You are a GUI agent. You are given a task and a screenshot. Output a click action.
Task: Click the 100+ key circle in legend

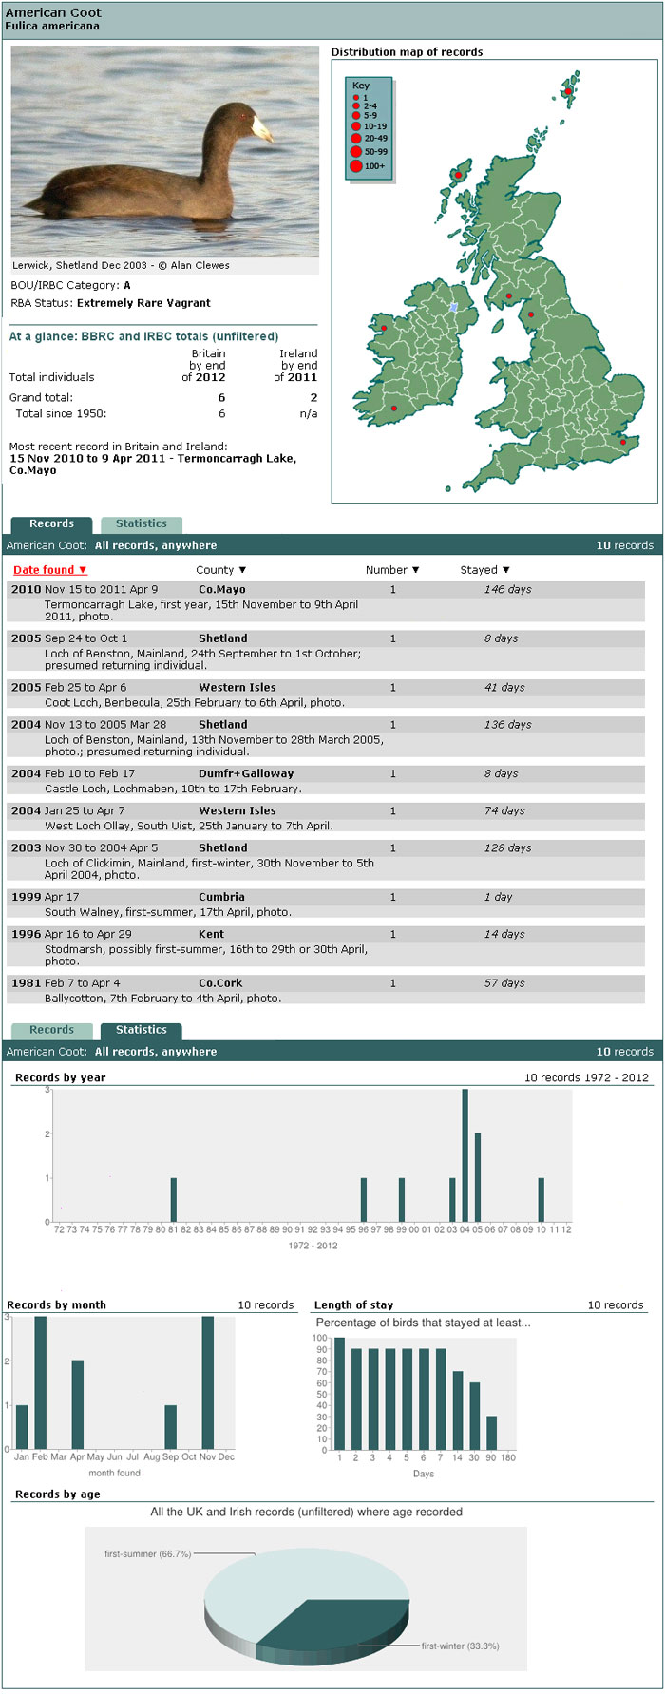(356, 166)
